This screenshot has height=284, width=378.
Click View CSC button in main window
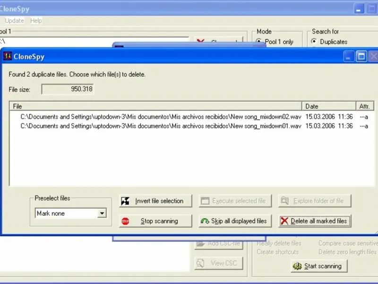tap(219, 263)
